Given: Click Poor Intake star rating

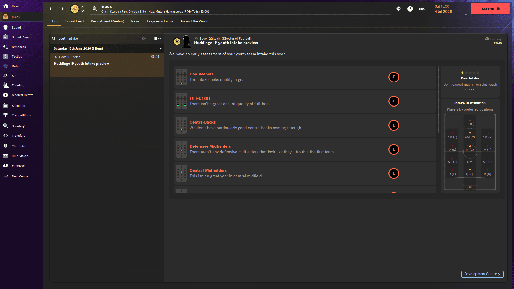Looking at the screenshot, I should pos(470,73).
